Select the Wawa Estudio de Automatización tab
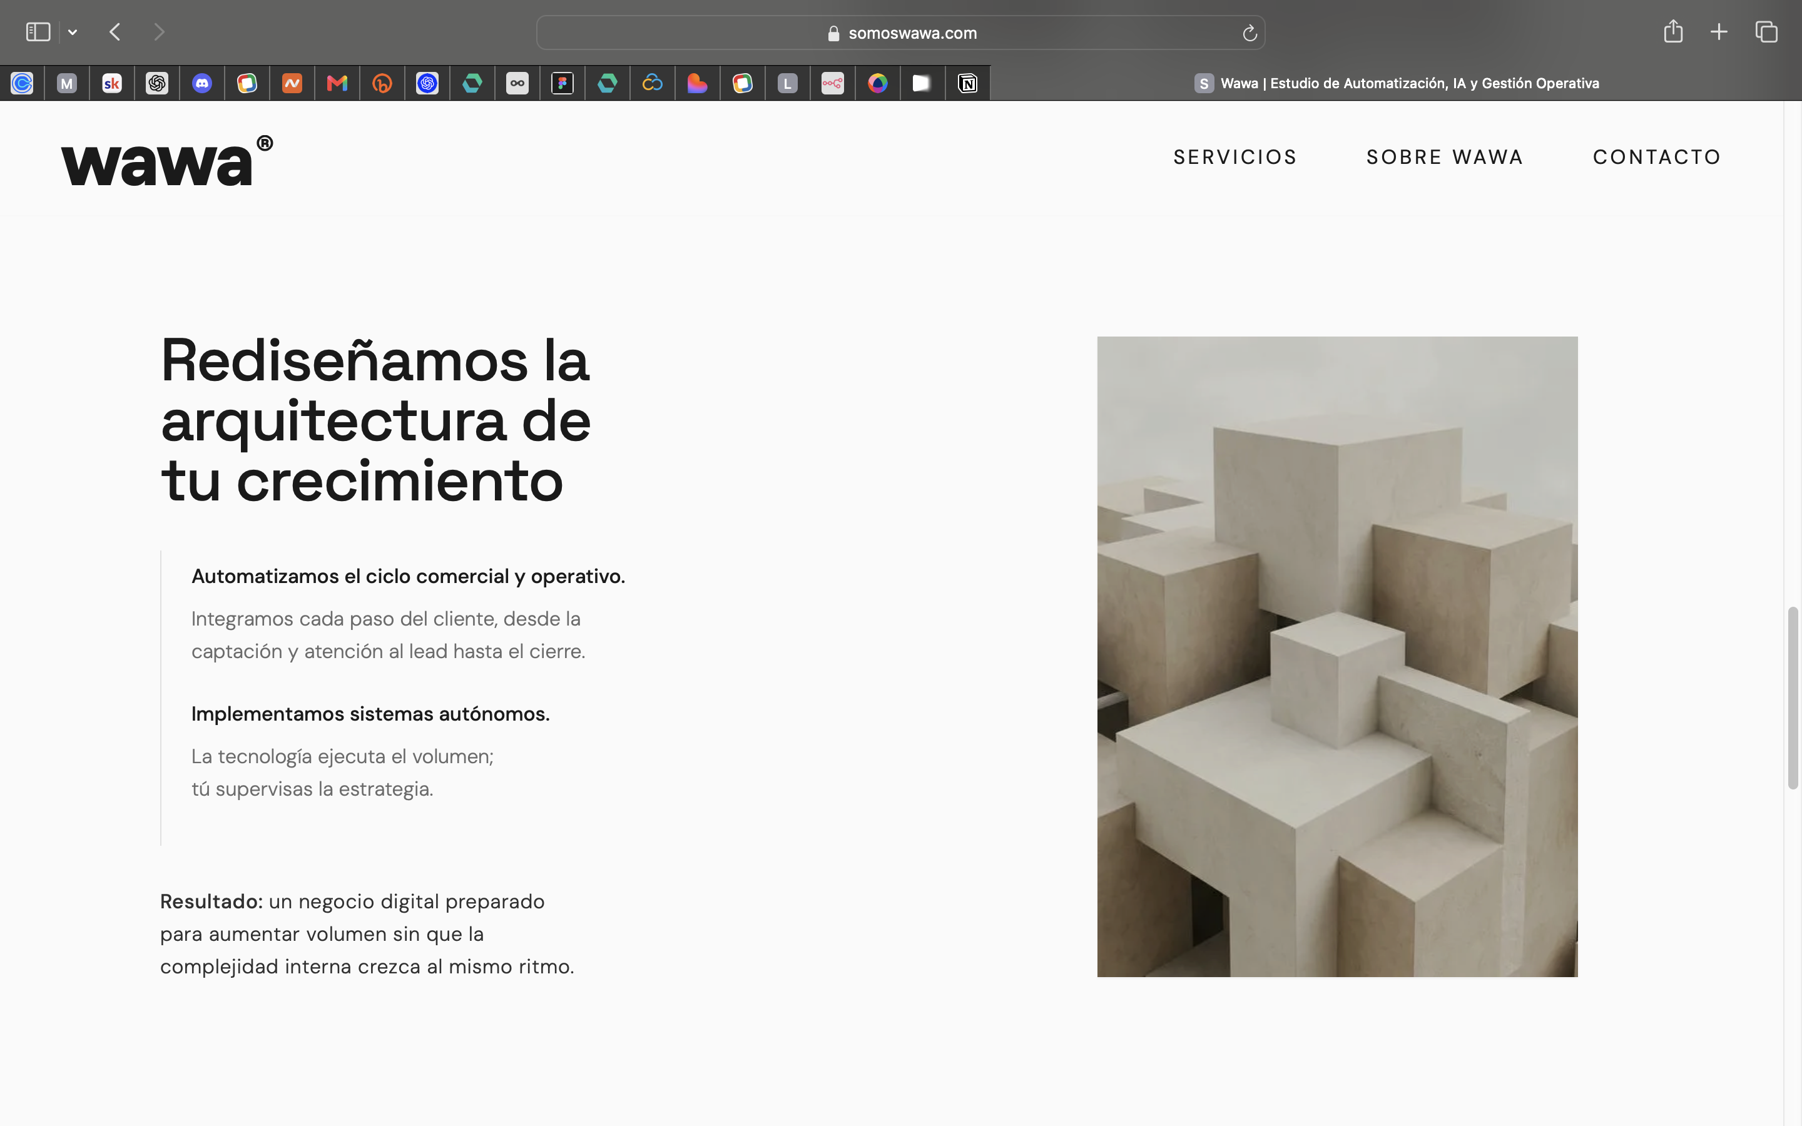Viewport: 1802px width, 1126px height. coord(1396,83)
